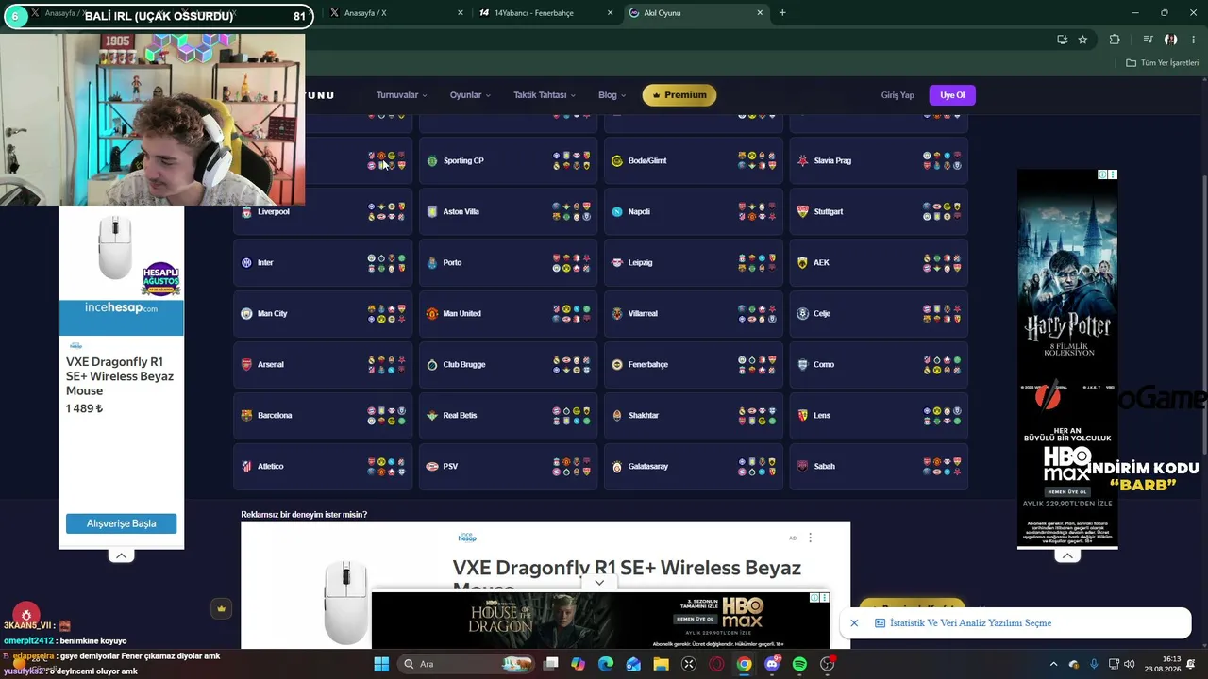1208x679 pixels.
Task: Select the Aston Villa crest
Action: tap(432, 212)
